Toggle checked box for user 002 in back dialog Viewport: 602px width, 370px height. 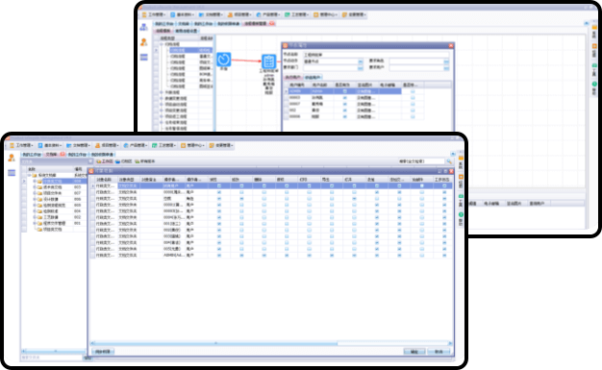(345, 111)
